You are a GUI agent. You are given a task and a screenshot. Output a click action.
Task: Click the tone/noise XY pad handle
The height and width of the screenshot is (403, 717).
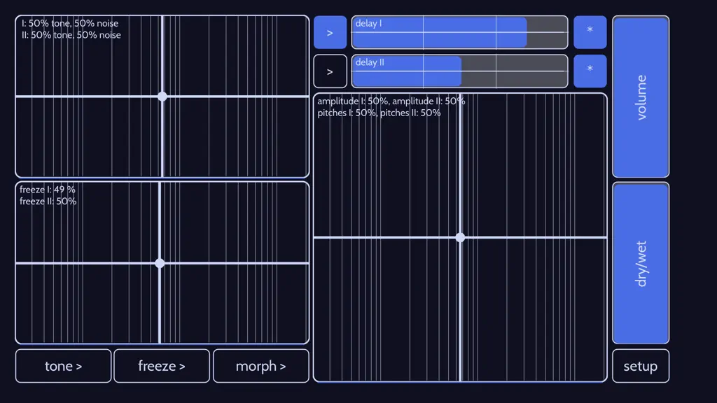(162, 97)
